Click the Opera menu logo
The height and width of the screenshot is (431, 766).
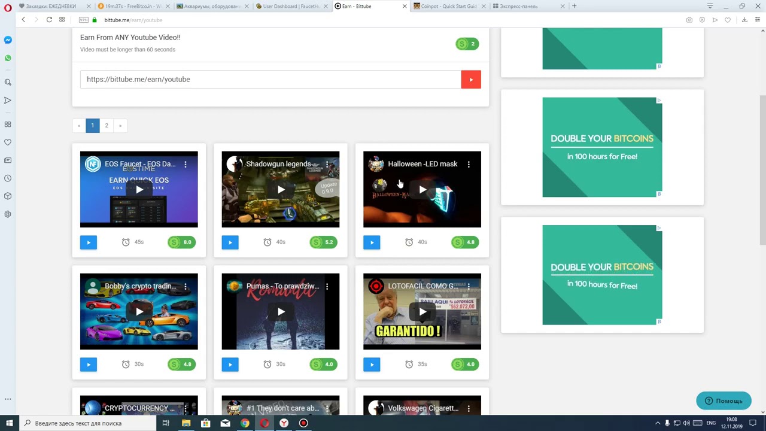(x=8, y=7)
